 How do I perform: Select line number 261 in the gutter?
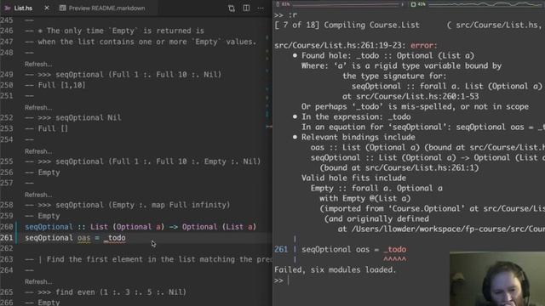tap(7, 238)
